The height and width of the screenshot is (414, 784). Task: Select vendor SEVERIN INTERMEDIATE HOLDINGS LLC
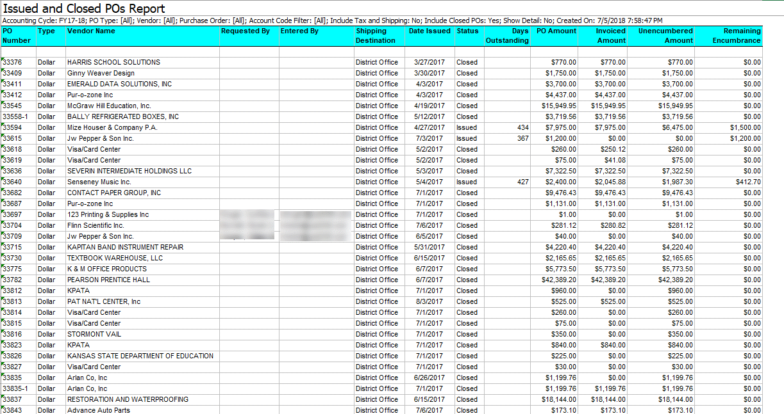pyautogui.click(x=129, y=171)
